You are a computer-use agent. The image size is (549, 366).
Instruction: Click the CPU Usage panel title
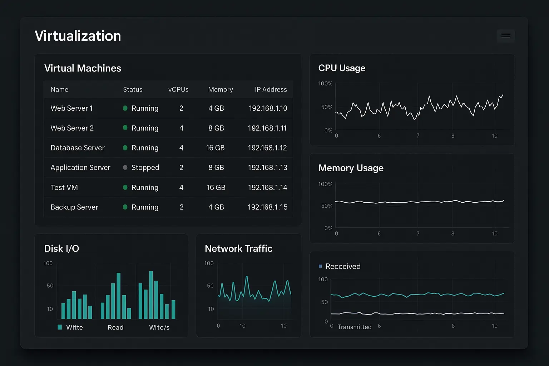[342, 68]
